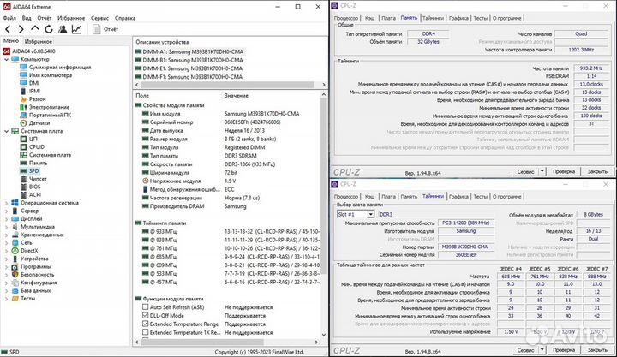Open ACPI item in the tree
Image resolution: width=617 pixels, height=357 pixels.
34,194
